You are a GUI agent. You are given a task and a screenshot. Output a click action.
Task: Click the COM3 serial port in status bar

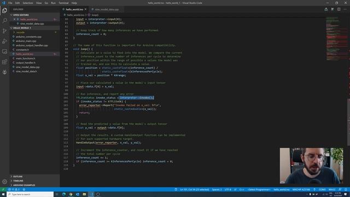point(322,189)
